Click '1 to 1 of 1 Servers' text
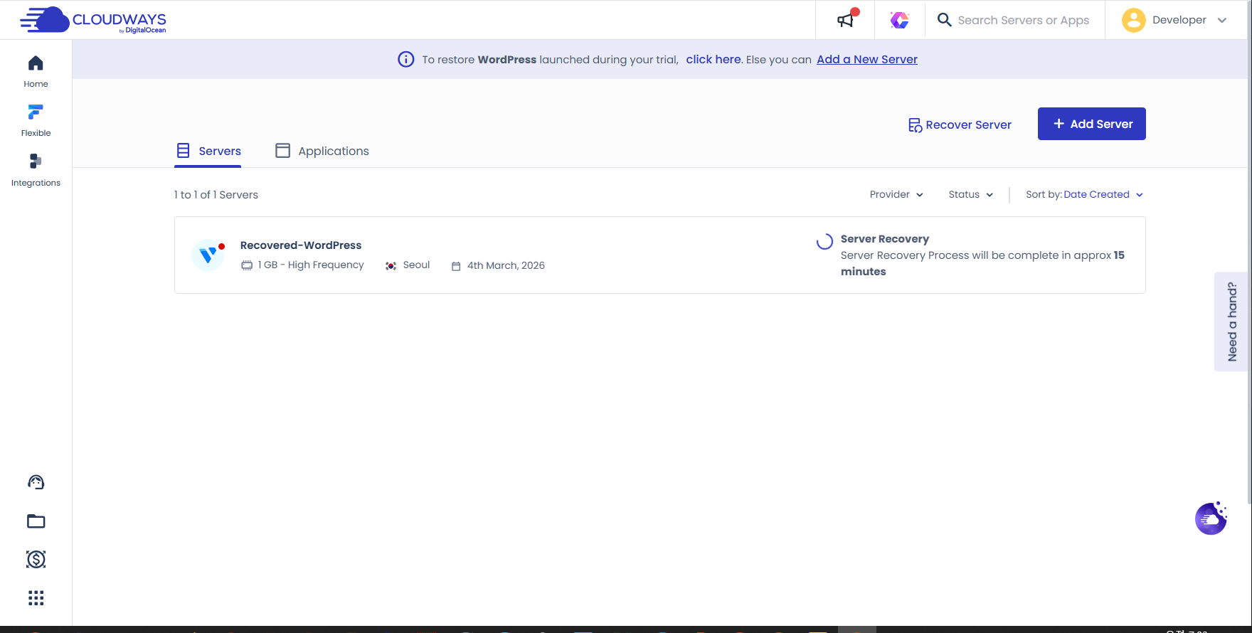Image resolution: width=1252 pixels, height=633 pixels. tap(216, 194)
